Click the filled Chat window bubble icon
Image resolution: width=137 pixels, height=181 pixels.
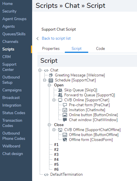65,120
